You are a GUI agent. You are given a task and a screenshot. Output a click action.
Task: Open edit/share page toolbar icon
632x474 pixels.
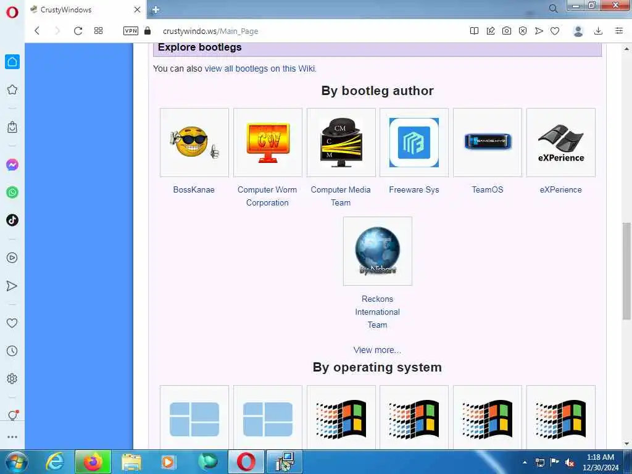(x=491, y=31)
